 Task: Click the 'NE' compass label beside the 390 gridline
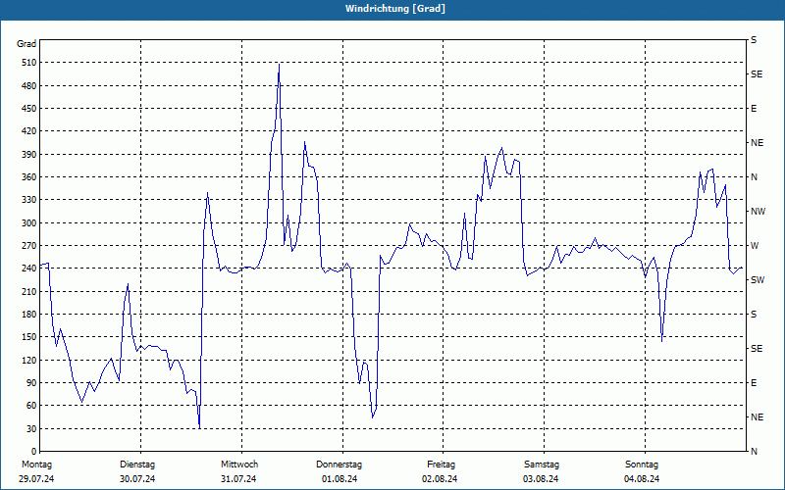[757, 143]
